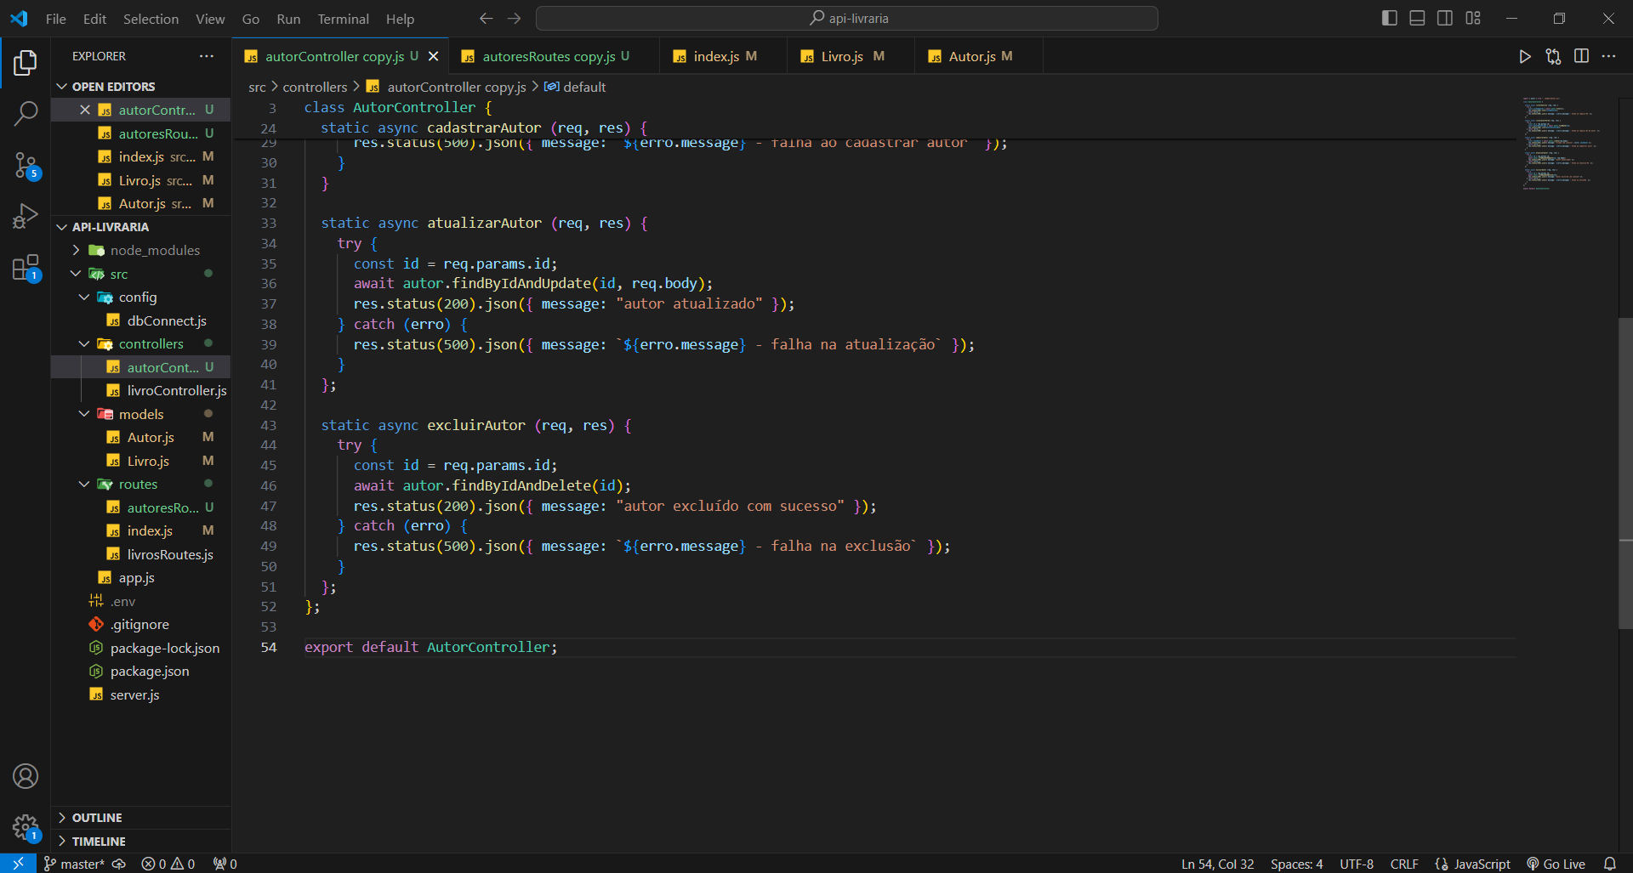1633x873 pixels.
Task: Open package.json file
Action: tap(141, 671)
